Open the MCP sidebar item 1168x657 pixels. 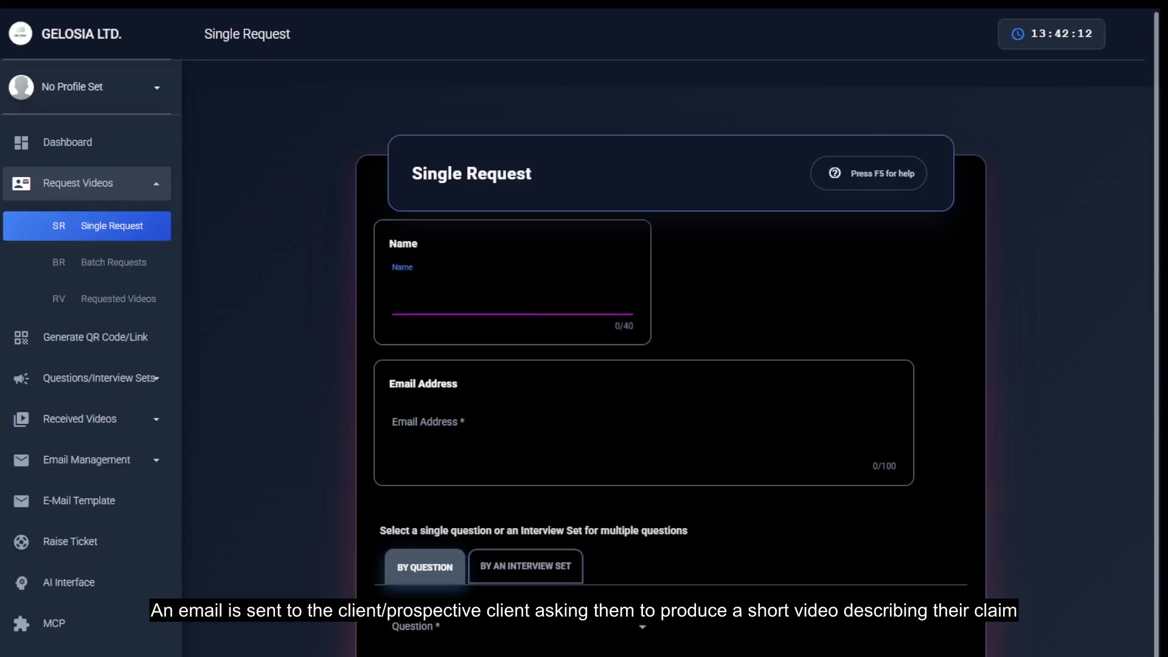coord(87,624)
